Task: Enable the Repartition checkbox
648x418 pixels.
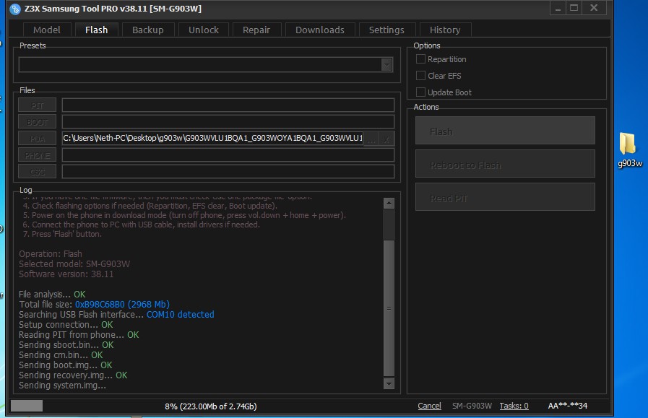Action: pyautogui.click(x=420, y=59)
